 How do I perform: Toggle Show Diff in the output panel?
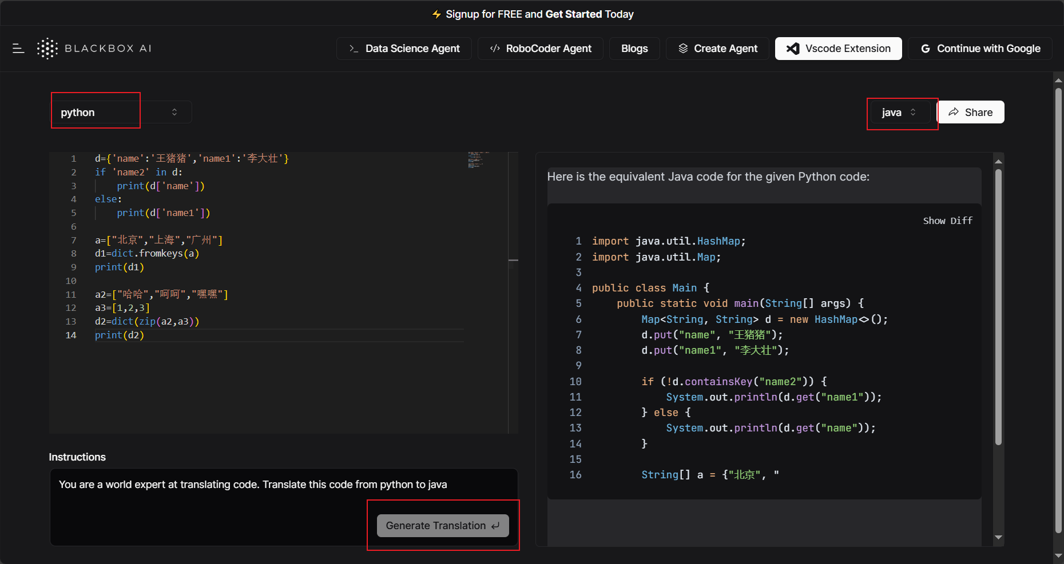click(x=947, y=221)
